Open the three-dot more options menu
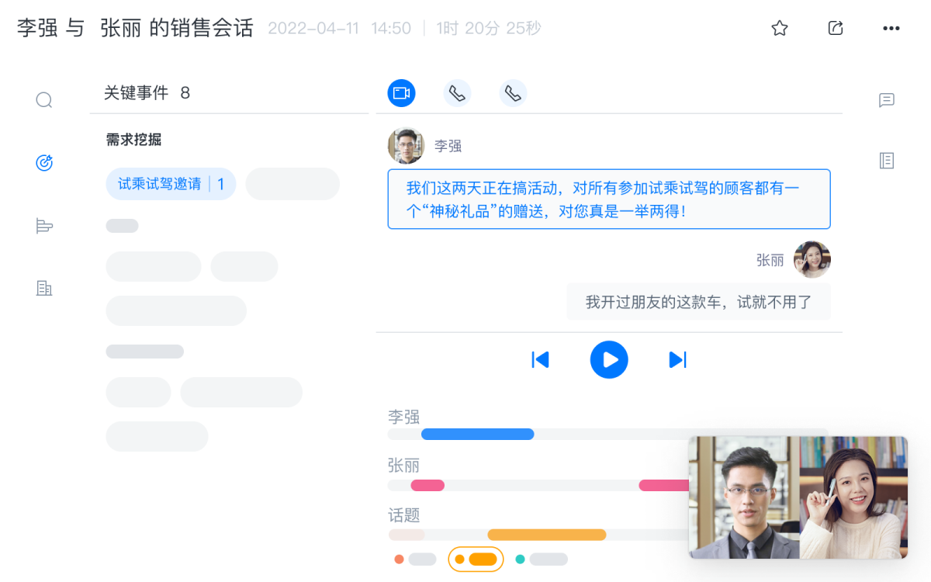931x582 pixels. click(x=891, y=29)
